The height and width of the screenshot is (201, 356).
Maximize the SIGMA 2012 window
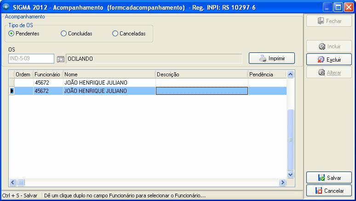[x=338, y=7]
